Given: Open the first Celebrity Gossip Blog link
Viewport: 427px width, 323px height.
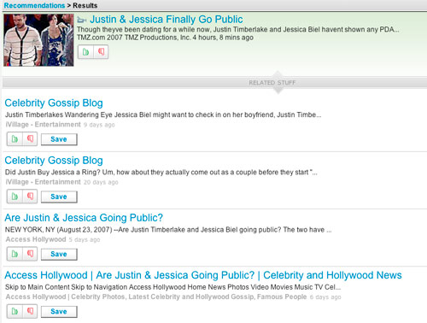Looking at the screenshot, I should (54, 103).
